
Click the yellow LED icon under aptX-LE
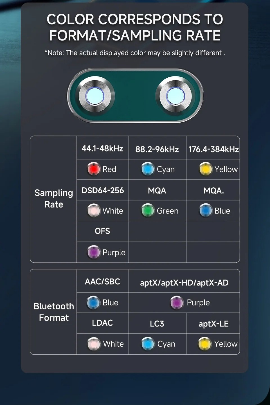pos(205,344)
